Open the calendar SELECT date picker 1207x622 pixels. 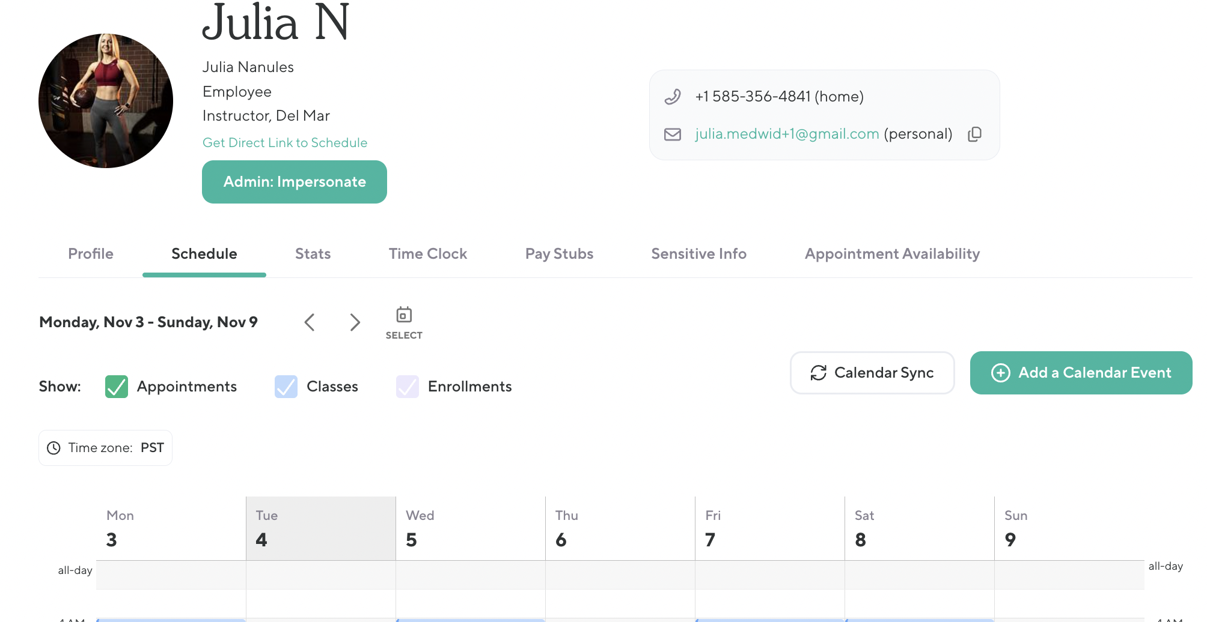coord(404,322)
